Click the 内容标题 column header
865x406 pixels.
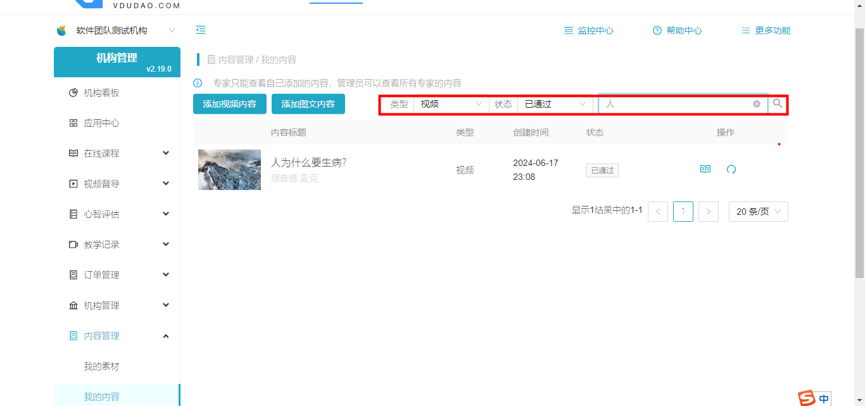pyautogui.click(x=289, y=132)
